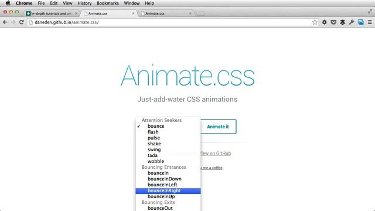Open the Apple menu
Image resolution: width=375 pixels, height=211 pixels.
[8, 3]
